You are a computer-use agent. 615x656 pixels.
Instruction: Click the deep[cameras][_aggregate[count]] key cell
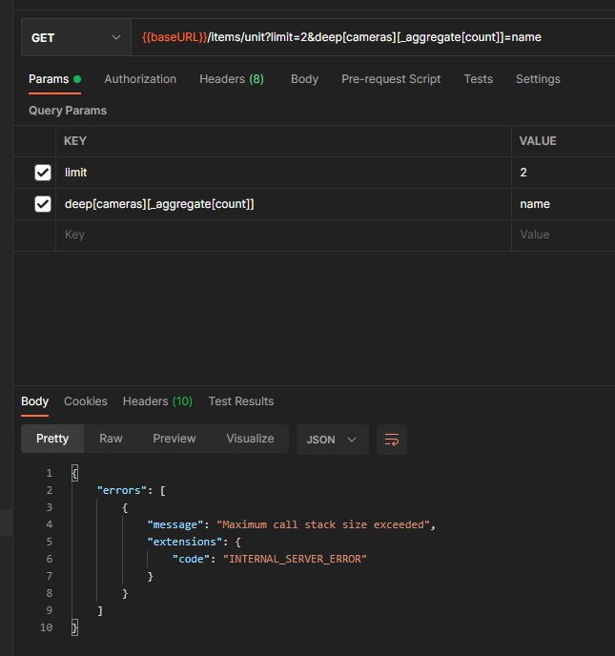pos(283,204)
